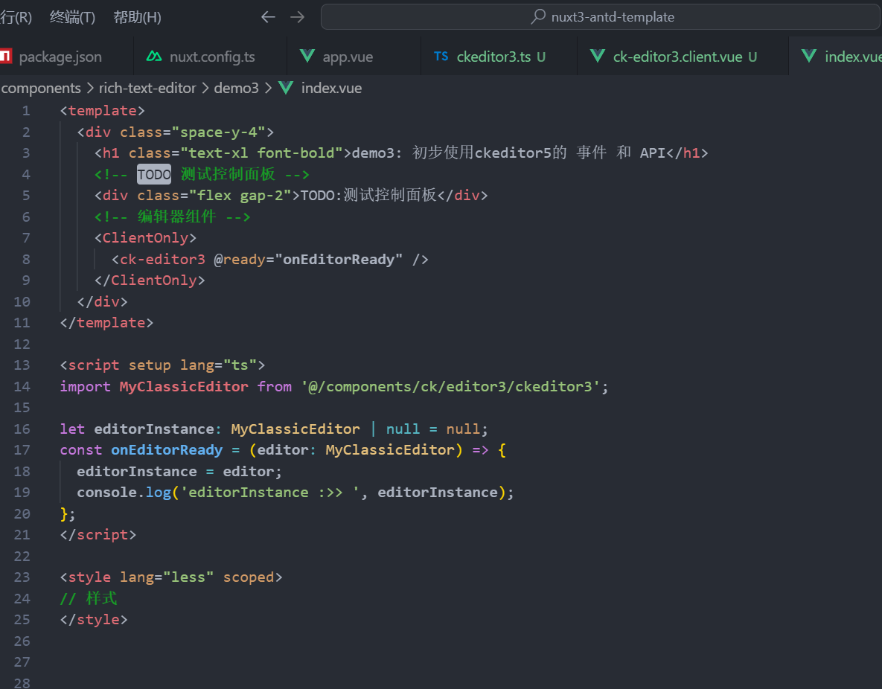Click onEditorReady in the @ready attribute

click(x=339, y=259)
